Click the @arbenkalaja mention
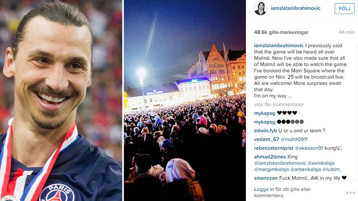Viewport: 358px width, 201px height. tap(305, 170)
